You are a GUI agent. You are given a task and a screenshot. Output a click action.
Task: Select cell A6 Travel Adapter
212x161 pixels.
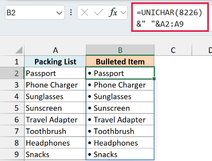[x=55, y=119]
